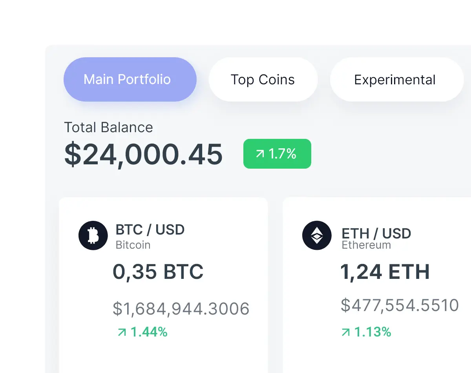Click the 1,24 ETH balance amount

click(x=385, y=272)
